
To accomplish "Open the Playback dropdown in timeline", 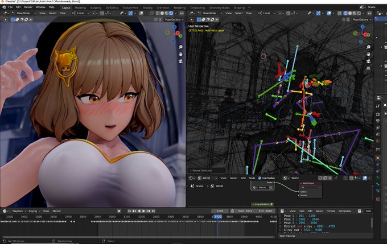I will pos(19,211).
